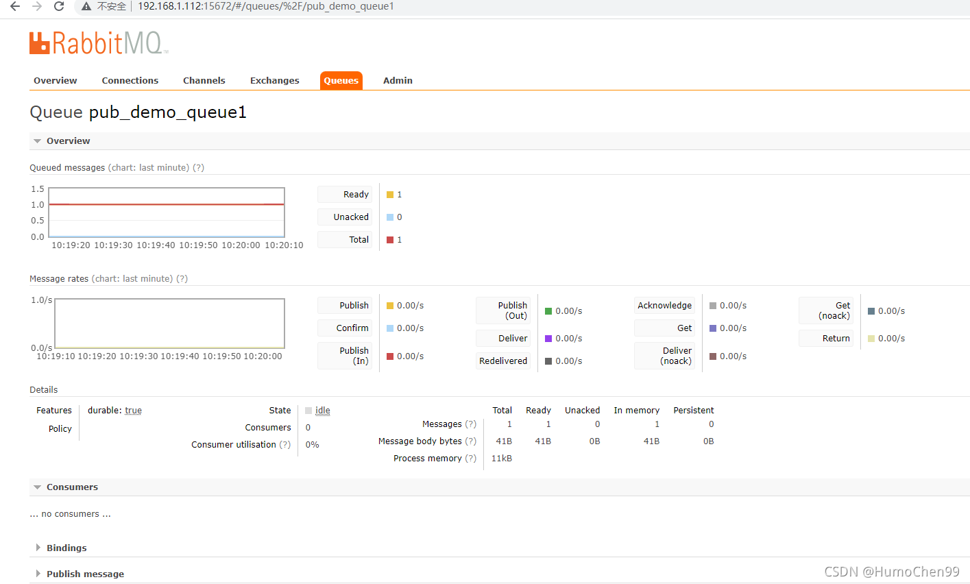Click the Queue pub_demo_queue1 heading
The image size is (970, 584).
click(x=138, y=112)
